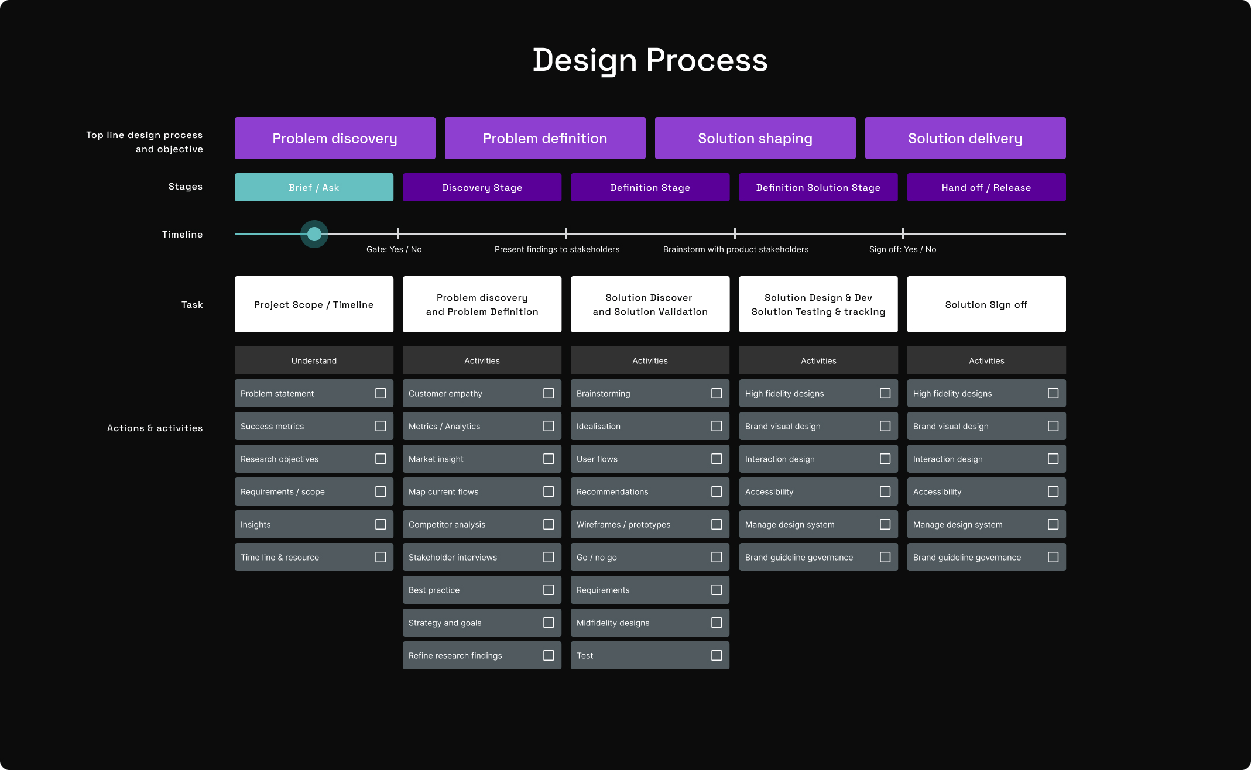Click the Sign off: Yes / No tick
The height and width of the screenshot is (770, 1251).
tap(903, 234)
